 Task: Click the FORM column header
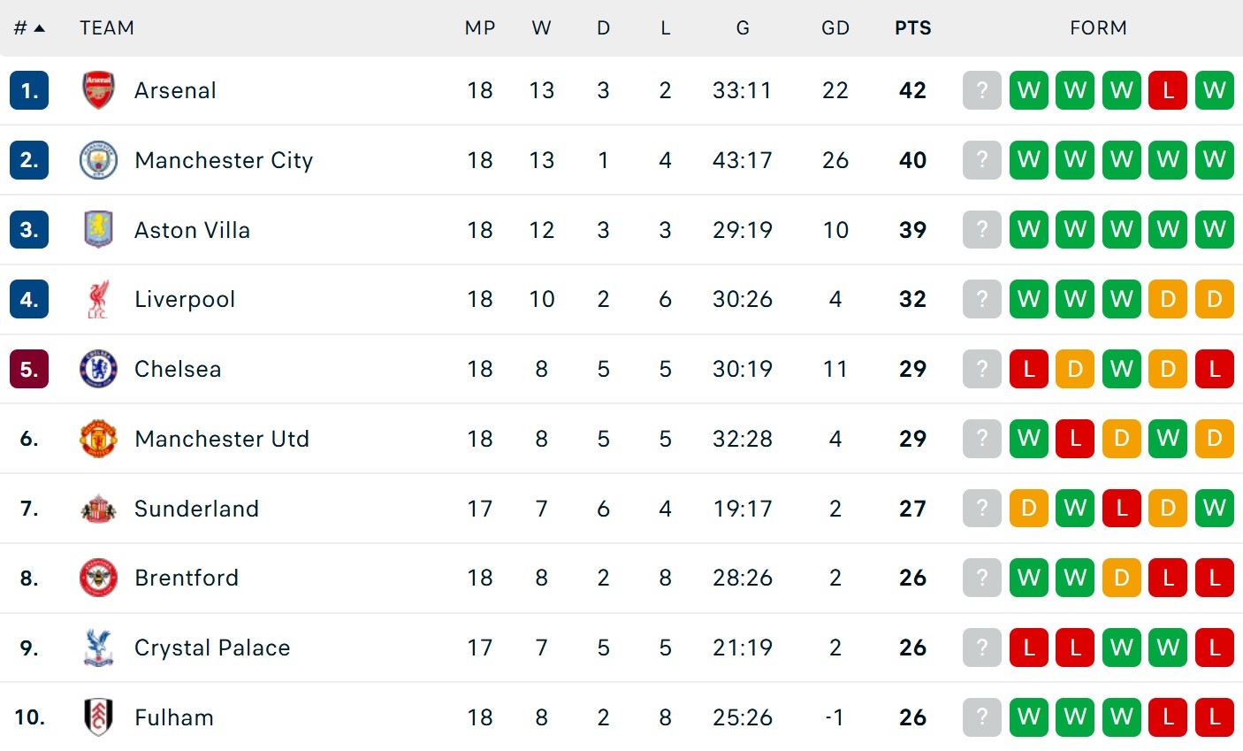click(1098, 28)
